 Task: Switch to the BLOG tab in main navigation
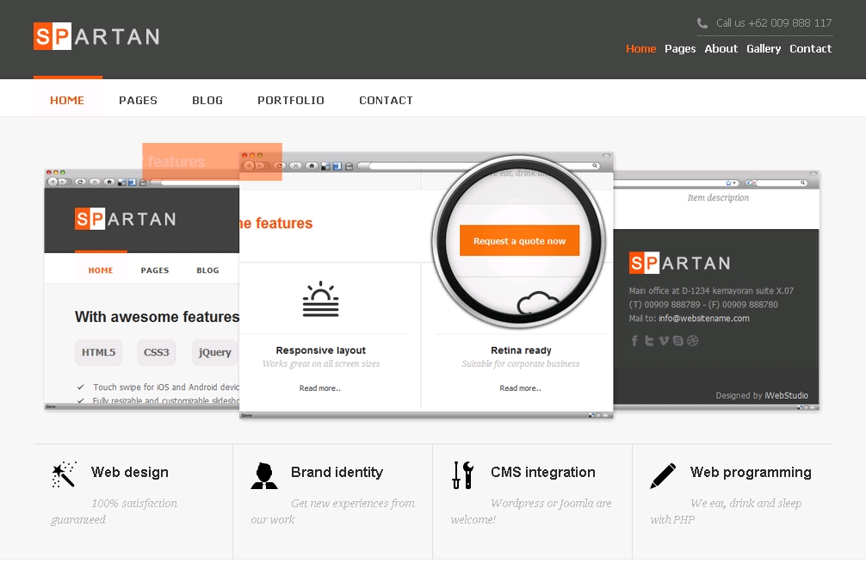click(207, 101)
